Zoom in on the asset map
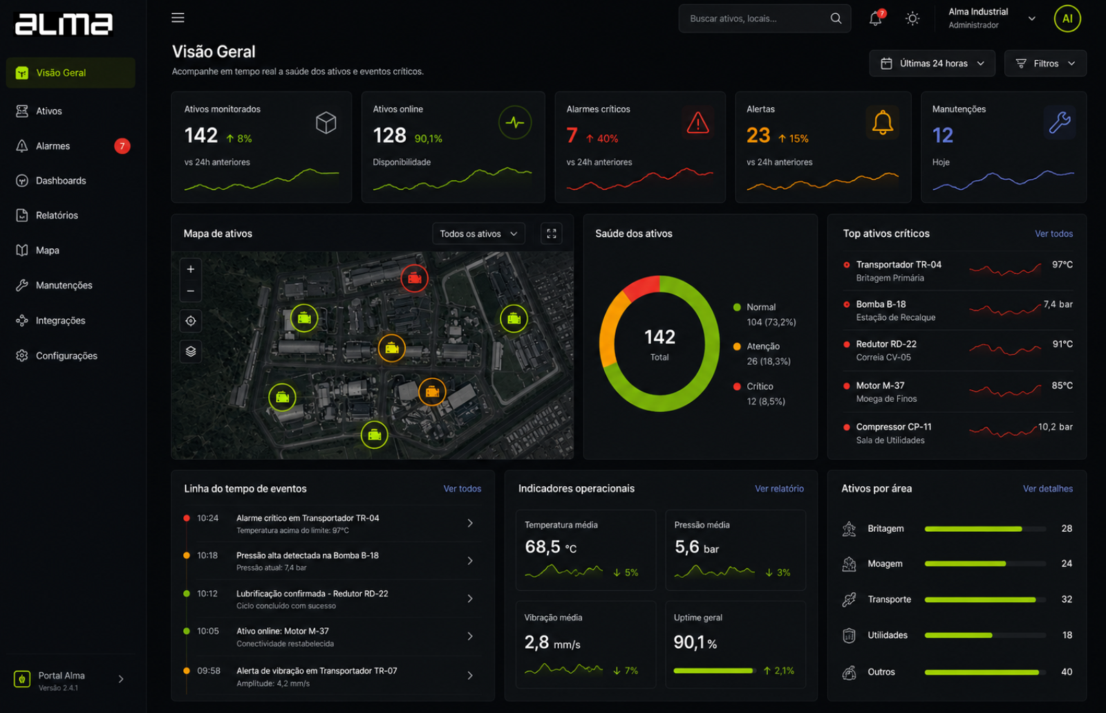This screenshot has height=713, width=1106. coord(191,269)
